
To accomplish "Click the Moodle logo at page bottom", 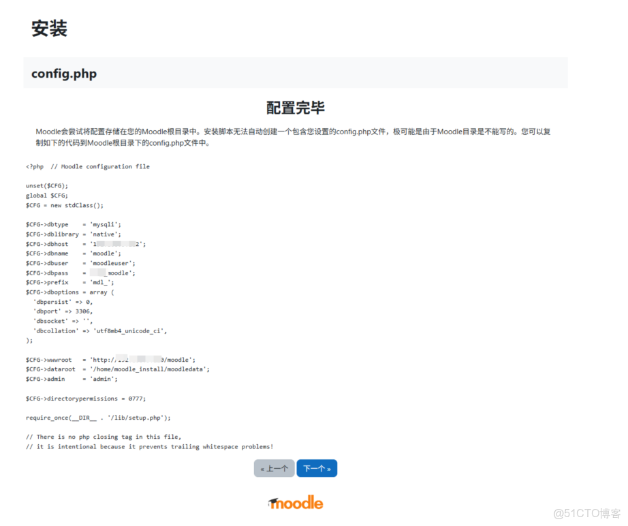I will (x=295, y=502).
